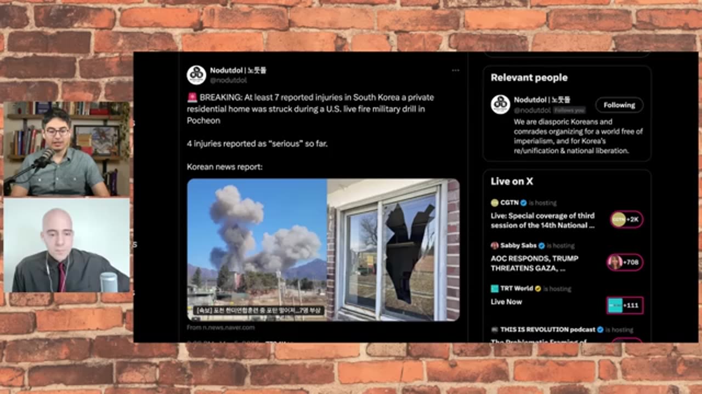702x394 pixels.
Task: Join CGTN live space with +2K listeners
Action: pos(626,219)
